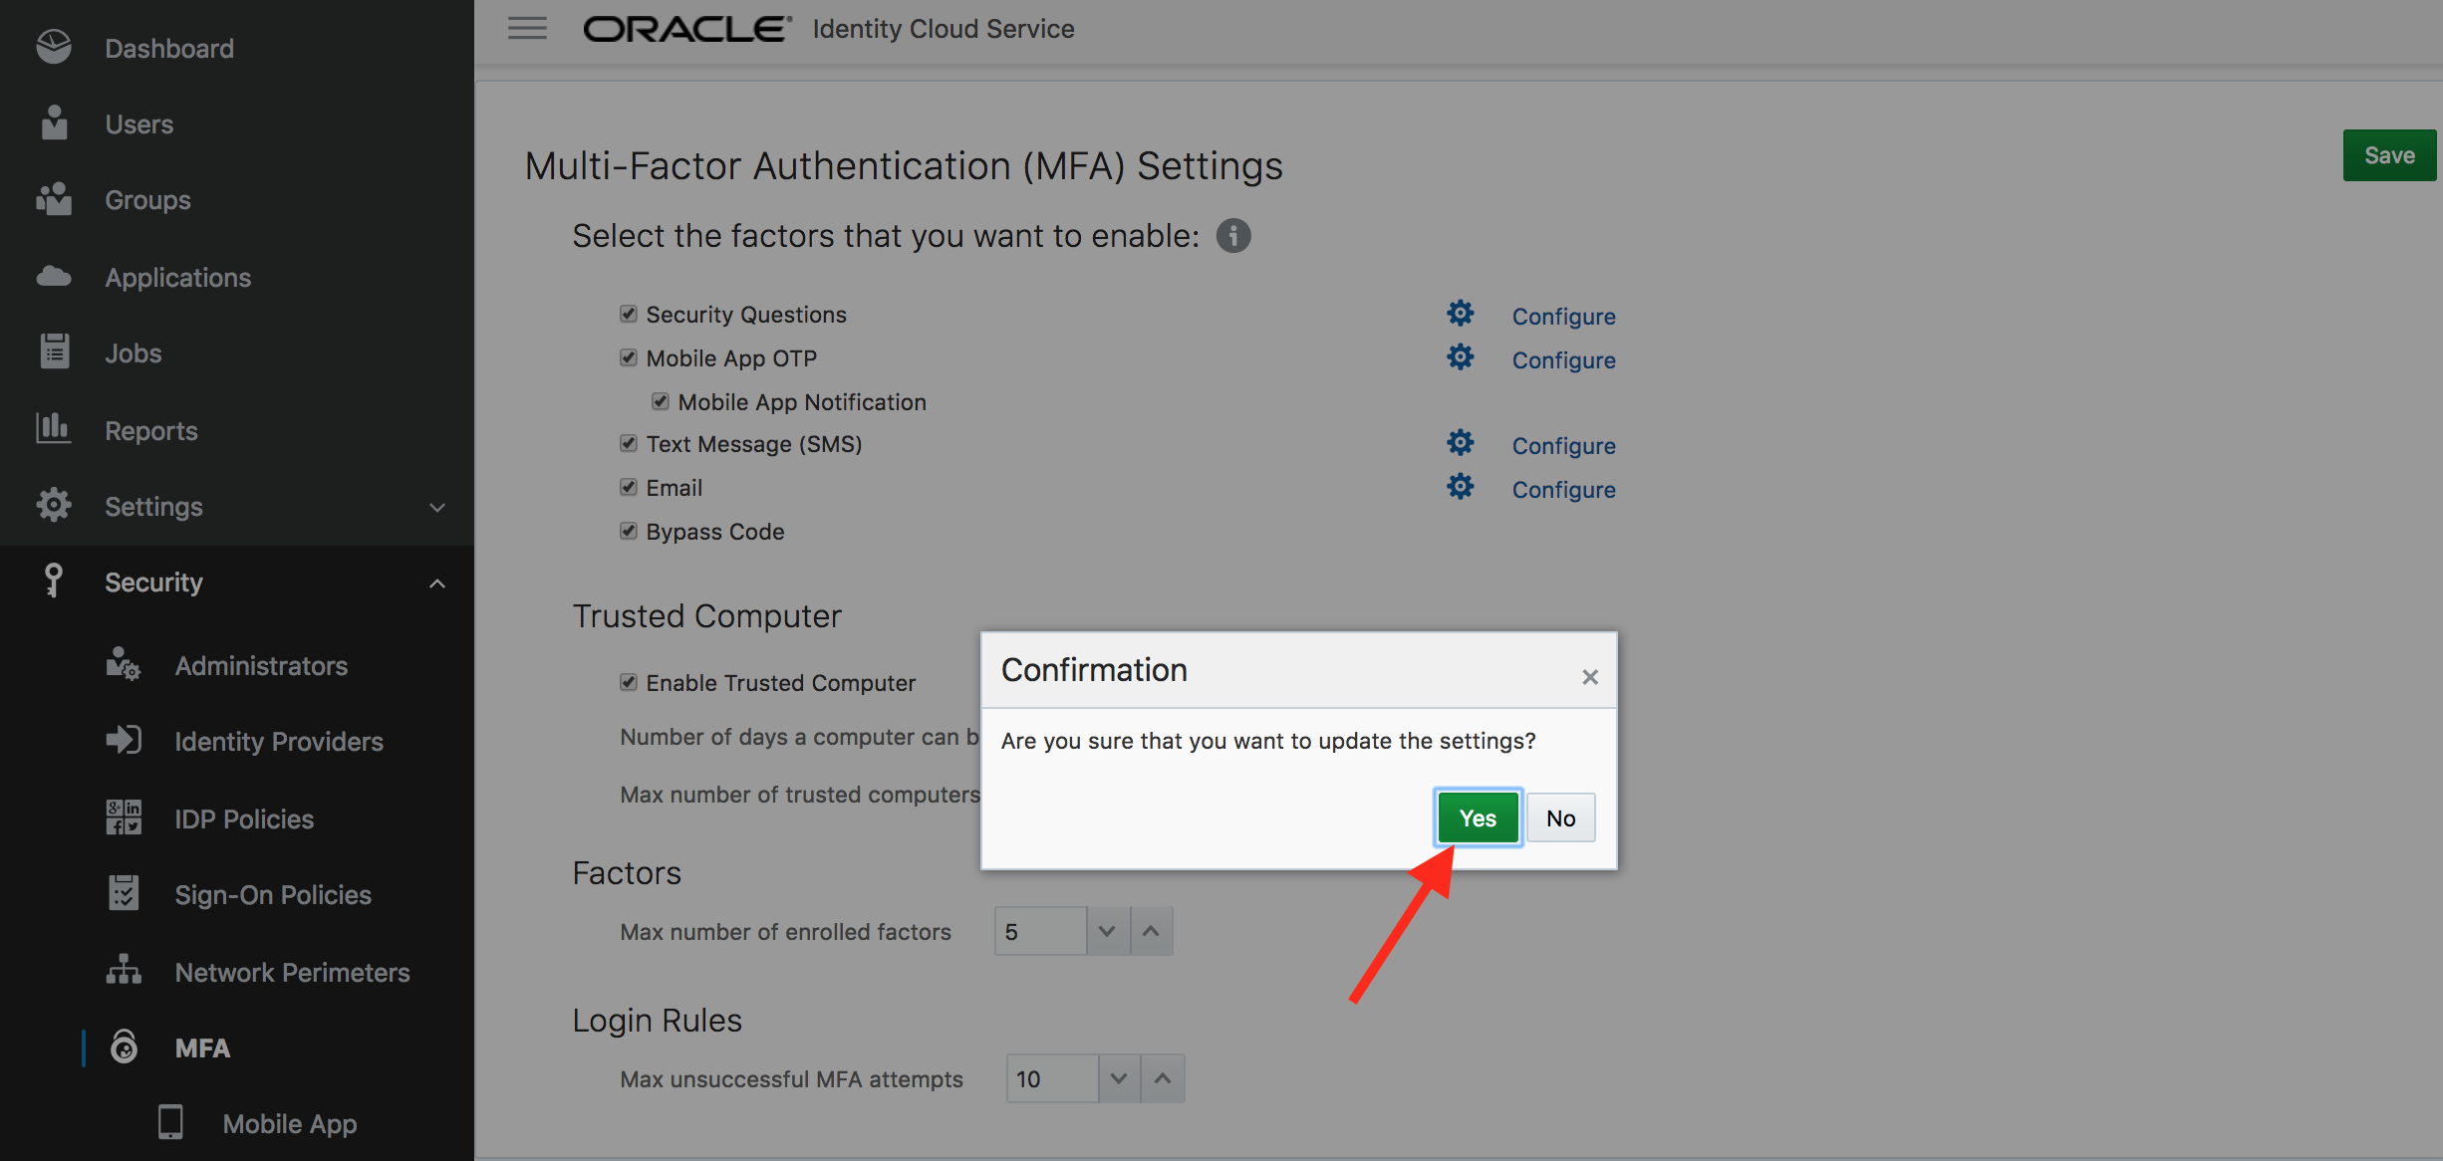Click gear icon for Email factor
2443x1161 pixels.
[1461, 487]
